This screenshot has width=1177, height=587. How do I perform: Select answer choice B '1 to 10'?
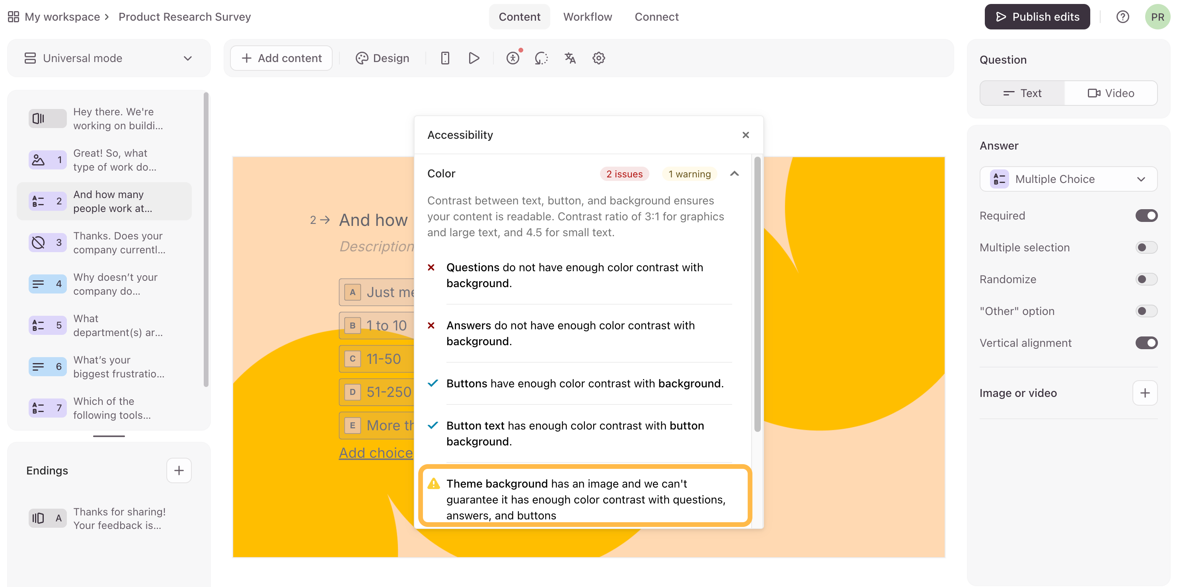pos(376,325)
